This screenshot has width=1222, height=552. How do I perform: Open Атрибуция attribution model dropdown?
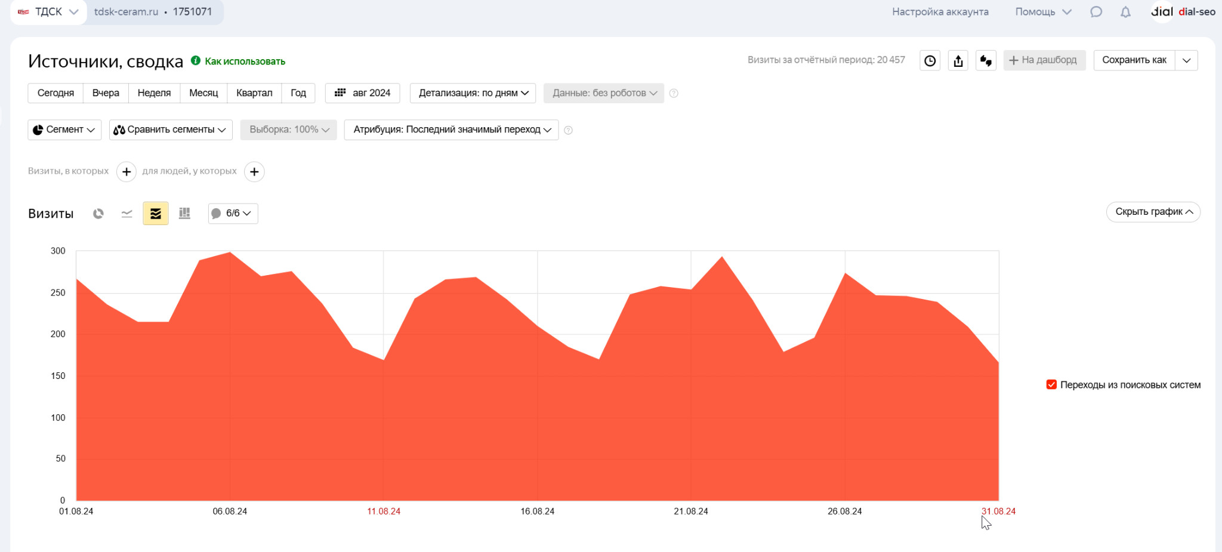click(x=451, y=129)
